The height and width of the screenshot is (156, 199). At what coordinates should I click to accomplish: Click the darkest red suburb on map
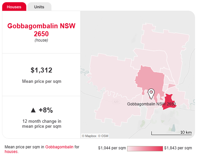(168, 102)
